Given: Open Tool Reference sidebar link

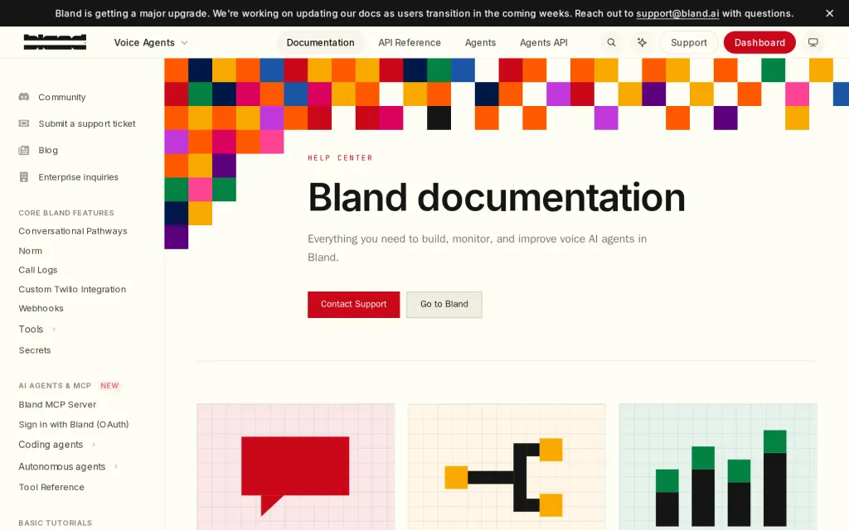Looking at the screenshot, I should click(51, 487).
